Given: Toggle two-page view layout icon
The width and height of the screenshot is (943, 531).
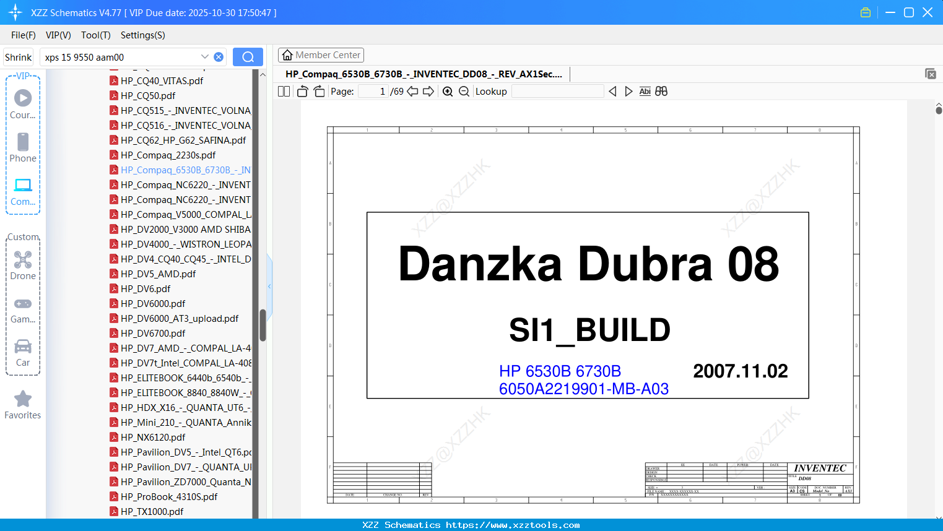Looking at the screenshot, I should pyautogui.click(x=284, y=92).
